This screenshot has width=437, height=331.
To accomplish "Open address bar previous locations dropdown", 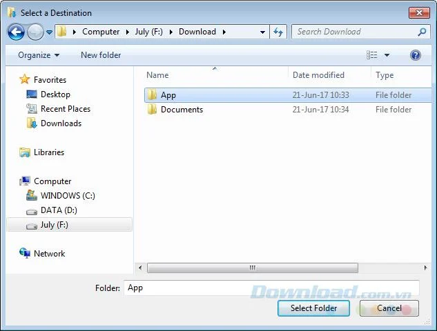I will tap(262, 32).
